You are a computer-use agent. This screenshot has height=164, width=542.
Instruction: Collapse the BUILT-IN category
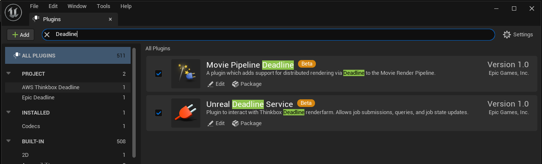tap(8, 141)
